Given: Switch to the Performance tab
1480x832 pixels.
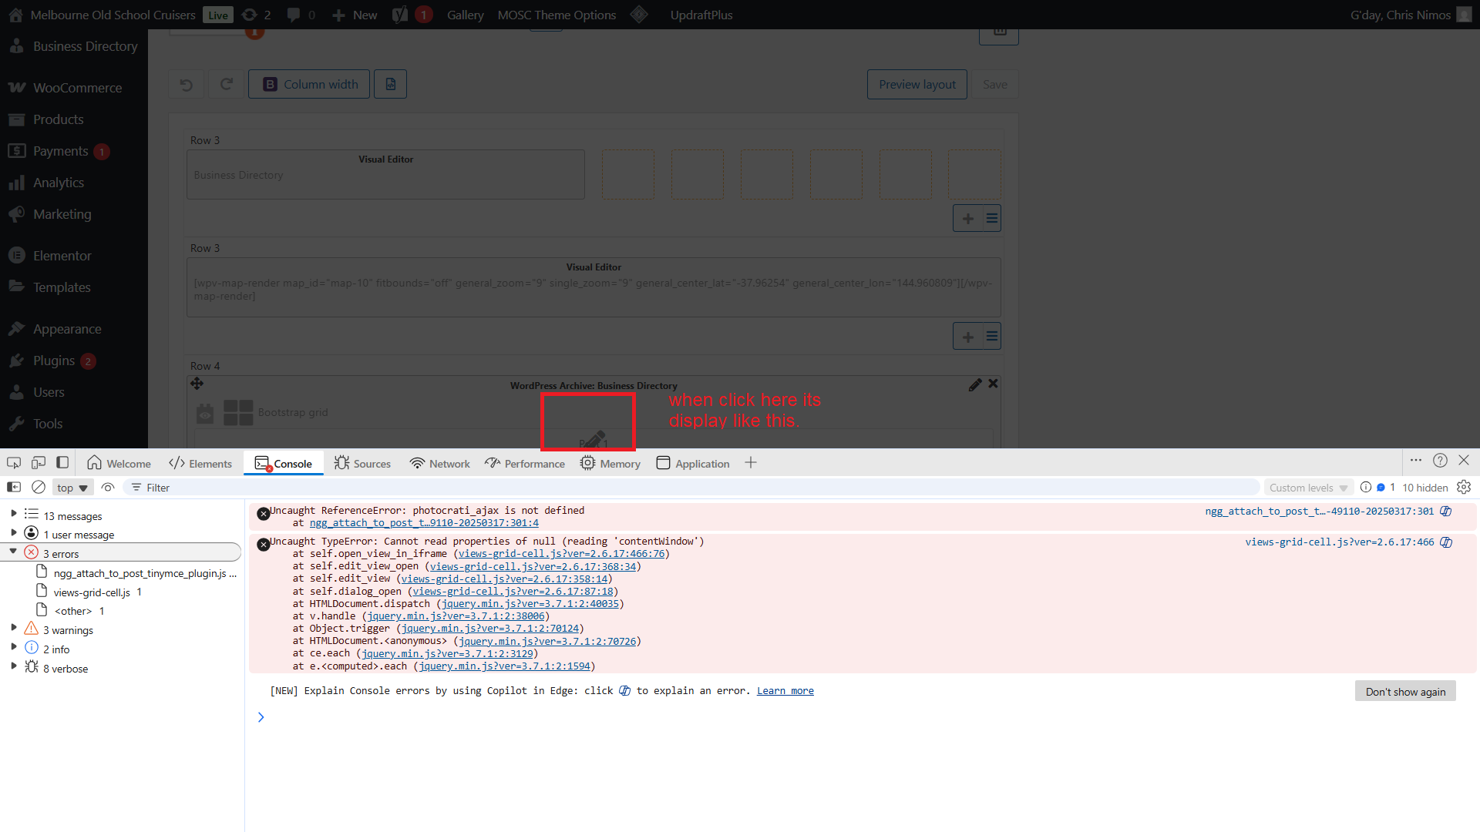Looking at the screenshot, I should coord(525,463).
